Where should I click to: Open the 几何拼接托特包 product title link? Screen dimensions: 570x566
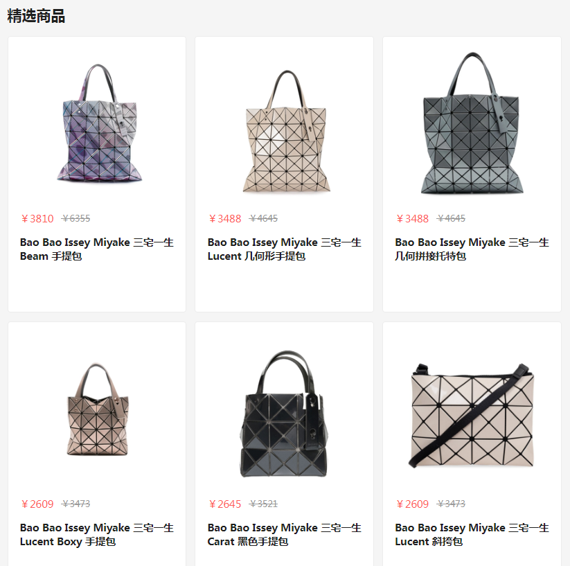click(x=472, y=249)
